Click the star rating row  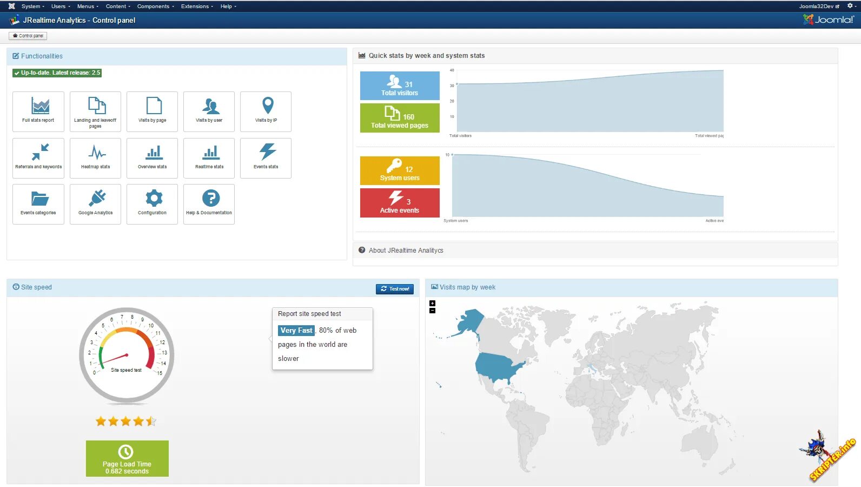(126, 421)
